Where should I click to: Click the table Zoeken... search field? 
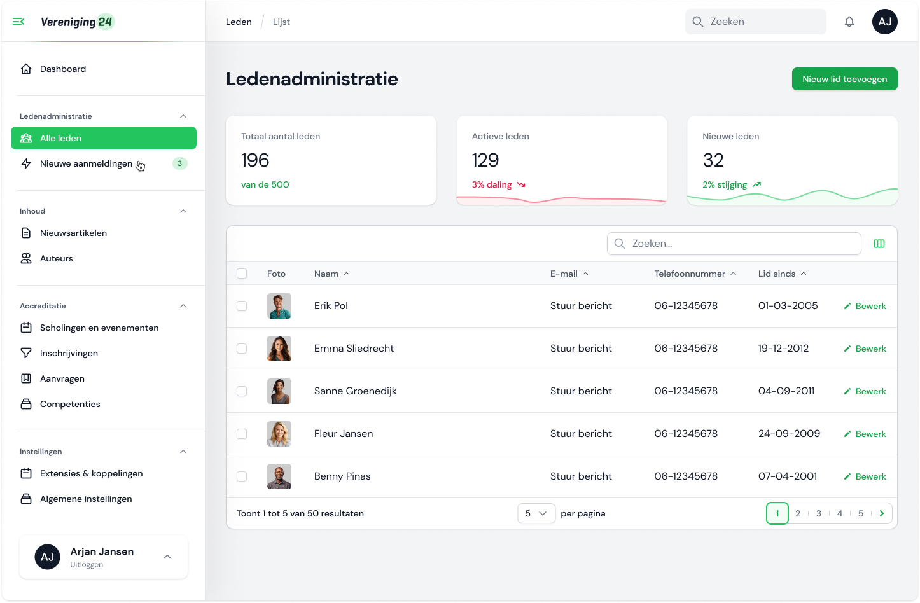point(734,244)
